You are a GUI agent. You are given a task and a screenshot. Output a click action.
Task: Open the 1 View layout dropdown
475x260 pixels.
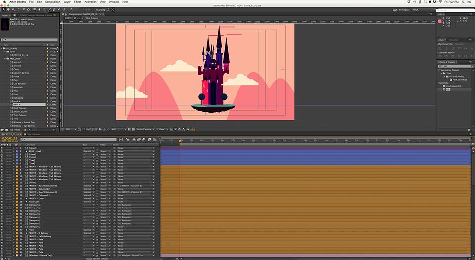[x=162, y=129]
